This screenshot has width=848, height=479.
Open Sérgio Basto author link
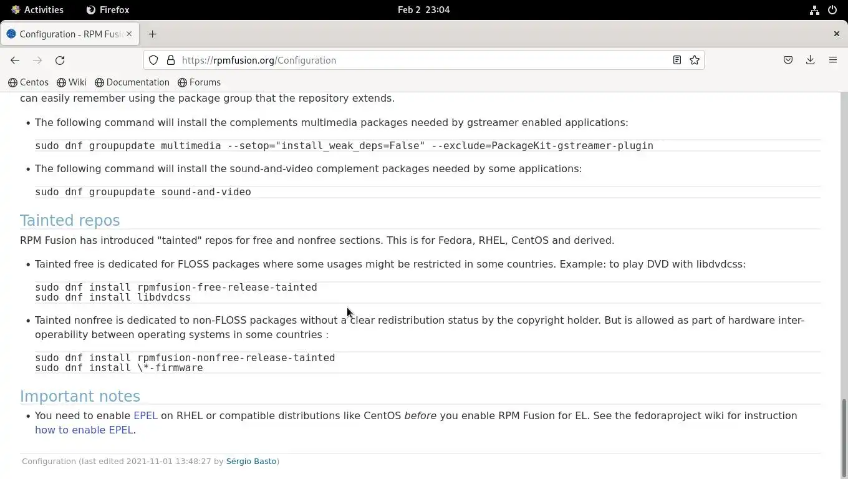coord(251,462)
